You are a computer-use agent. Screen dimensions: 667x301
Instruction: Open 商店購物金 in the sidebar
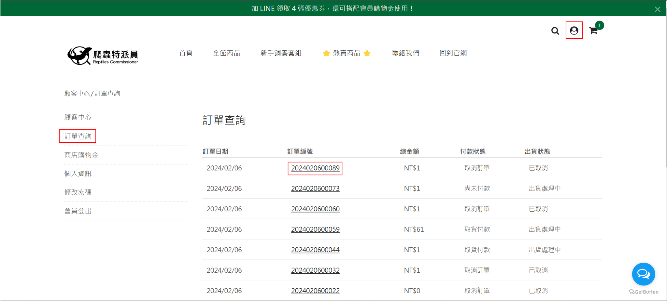(x=81, y=155)
